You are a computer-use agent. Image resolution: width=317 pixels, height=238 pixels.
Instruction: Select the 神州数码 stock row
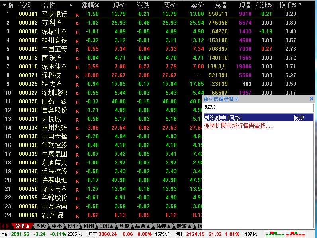(x=55, y=128)
